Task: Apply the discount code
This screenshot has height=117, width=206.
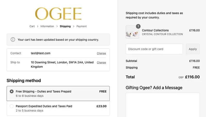Action: click(193, 49)
